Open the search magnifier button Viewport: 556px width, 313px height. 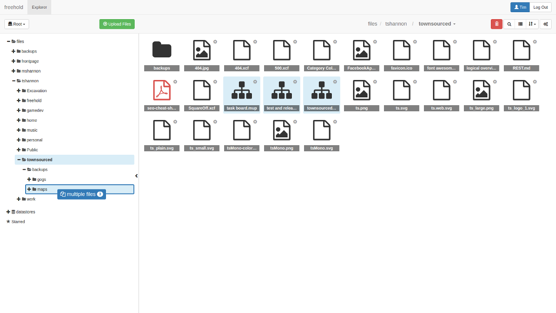(509, 24)
